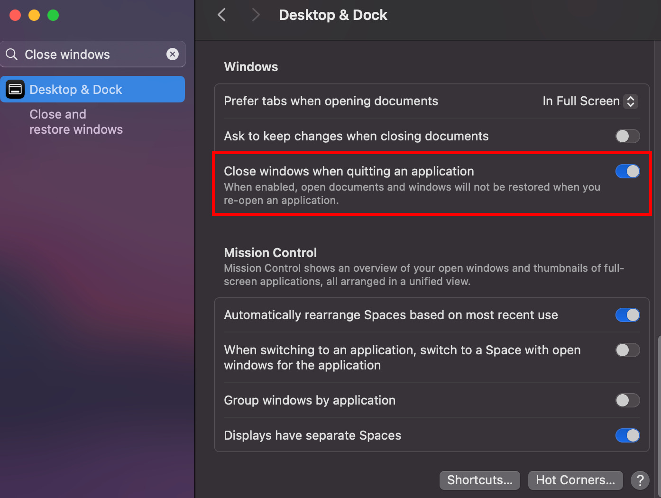Image resolution: width=661 pixels, height=498 pixels.
Task: Click the vertical scrollbar on the right edge
Action: click(659, 417)
